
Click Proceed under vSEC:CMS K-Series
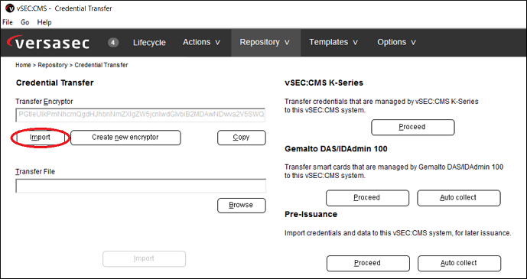[x=413, y=127]
